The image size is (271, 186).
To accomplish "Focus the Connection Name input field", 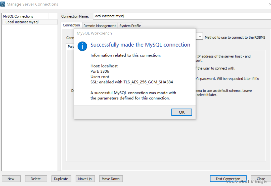I will pos(182,16).
